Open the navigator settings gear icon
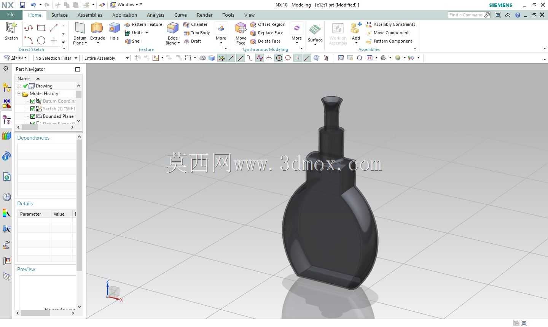Image resolution: width=548 pixels, height=327 pixels. point(6,68)
